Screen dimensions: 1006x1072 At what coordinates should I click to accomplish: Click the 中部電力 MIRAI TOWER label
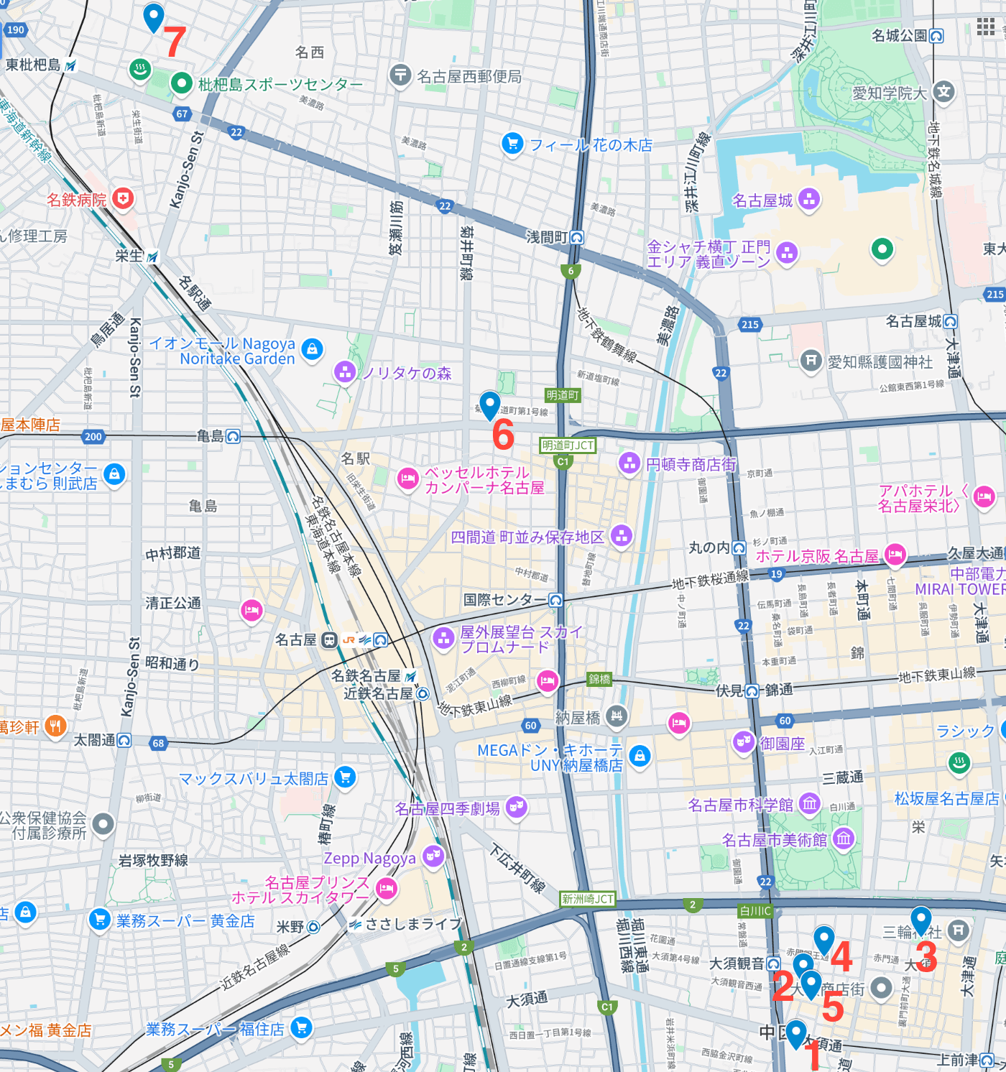961,581
